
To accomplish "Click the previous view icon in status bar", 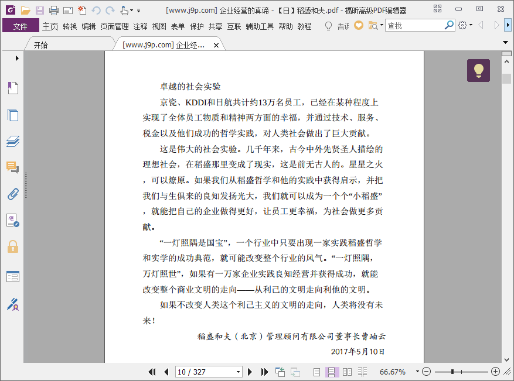I will [280, 372].
